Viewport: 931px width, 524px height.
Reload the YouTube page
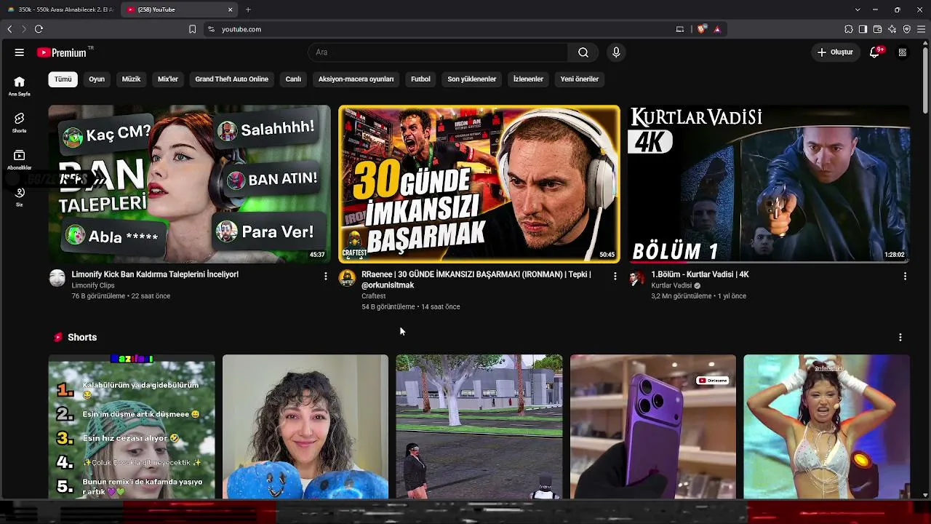pos(39,29)
